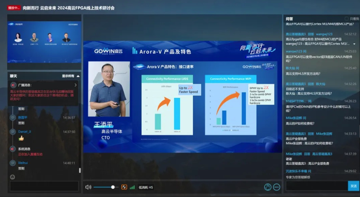Select question 高云的IP如何收费呢?
This screenshot has width=360, height=197.
[300, 124]
